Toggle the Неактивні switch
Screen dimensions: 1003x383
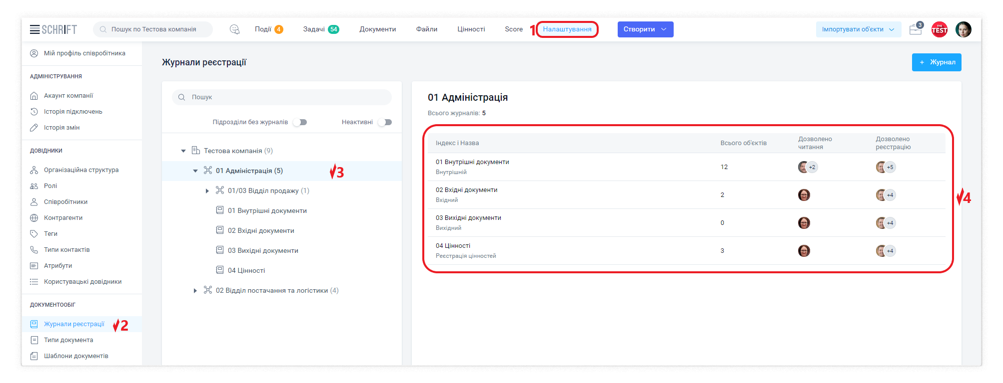(385, 122)
